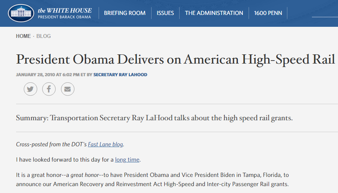Open the 'long time' hyperlink
The width and height of the screenshot is (338, 193).
(127, 159)
